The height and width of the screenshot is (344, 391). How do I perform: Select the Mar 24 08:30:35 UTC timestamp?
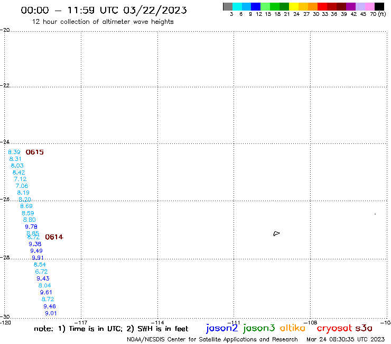[x=346, y=339]
